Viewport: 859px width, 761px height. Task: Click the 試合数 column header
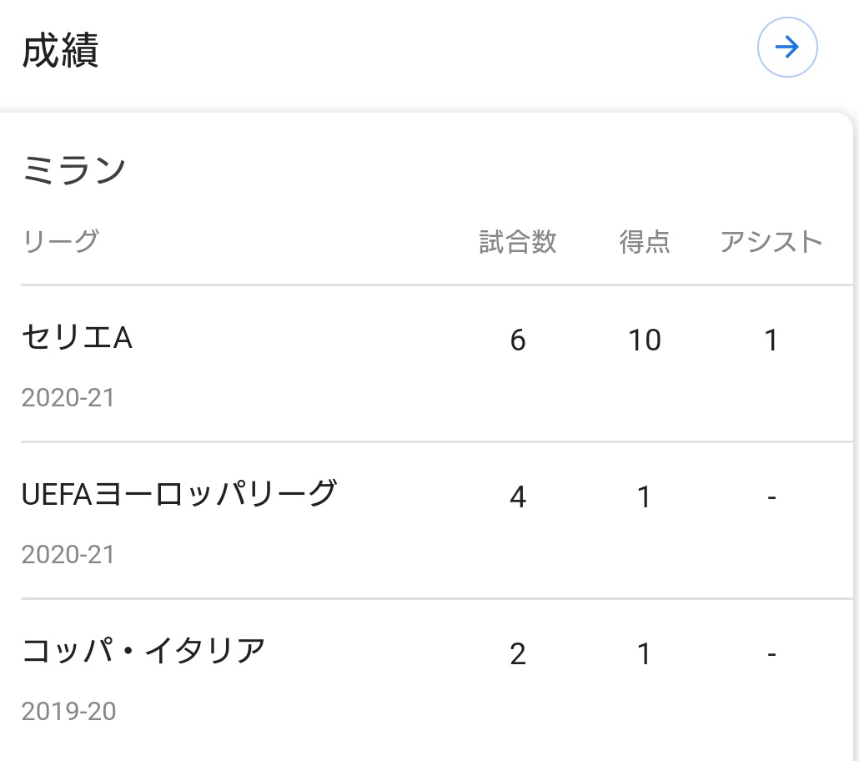tap(518, 241)
